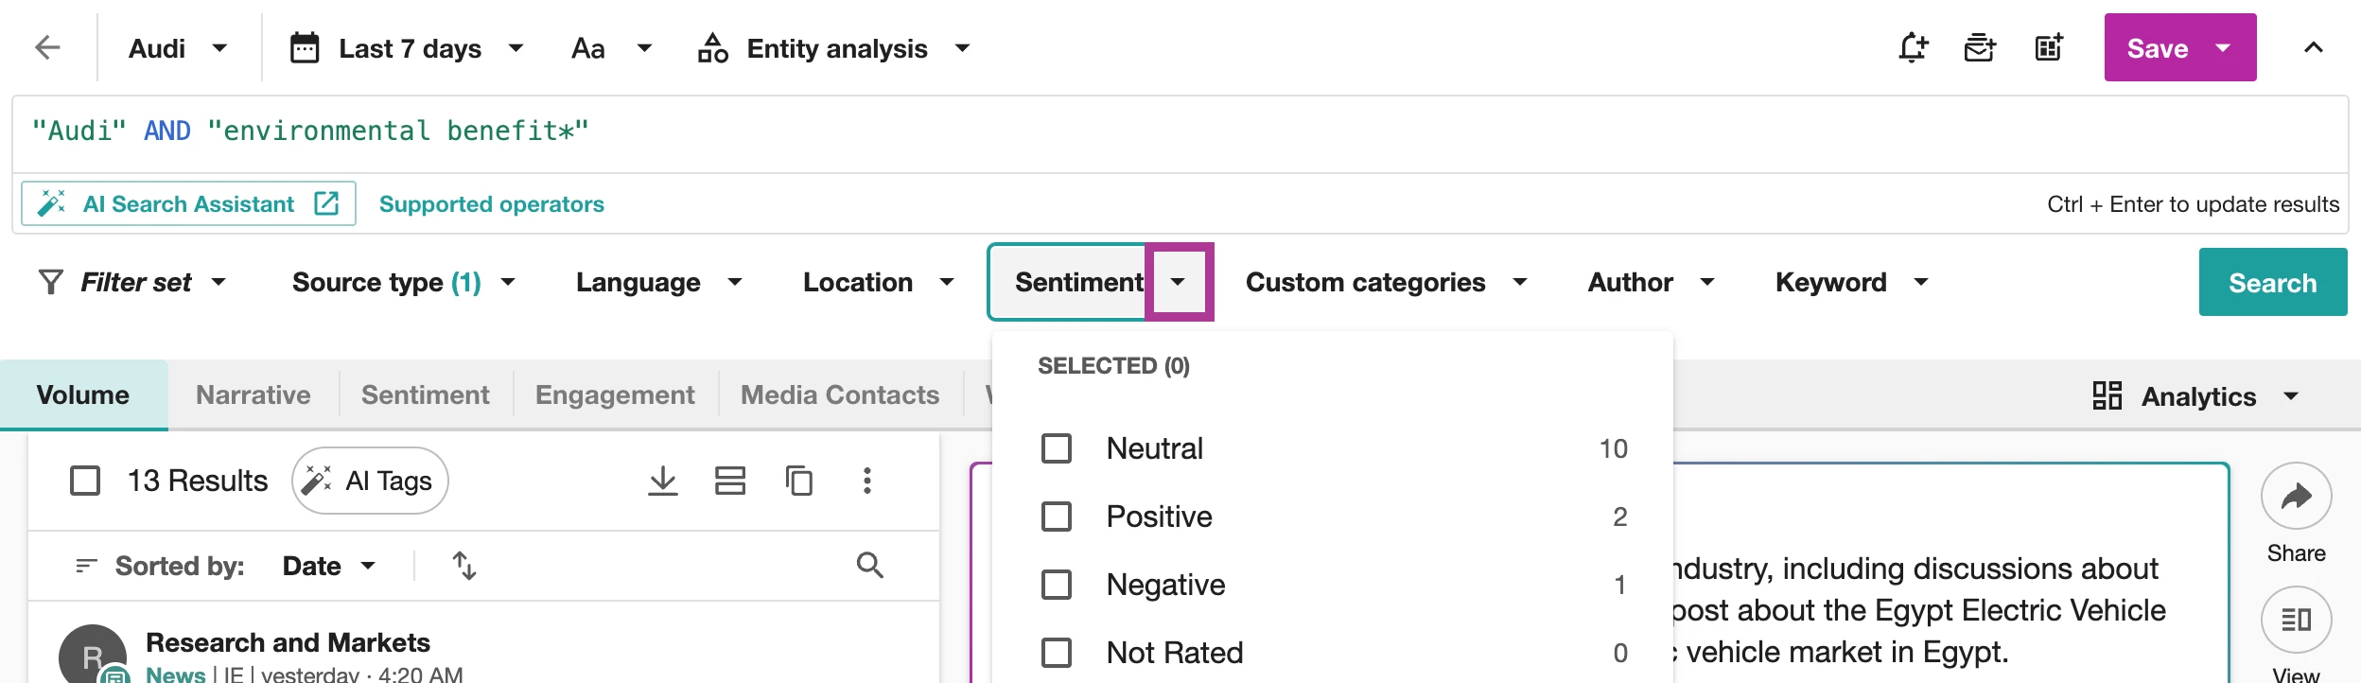Switch to the Narrative tab
The height and width of the screenshot is (683, 2361).
[253, 394]
